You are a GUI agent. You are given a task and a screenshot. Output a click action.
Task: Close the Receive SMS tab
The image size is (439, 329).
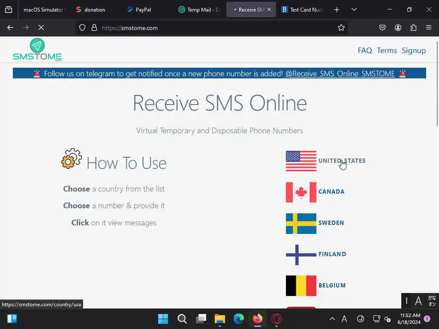(269, 9)
